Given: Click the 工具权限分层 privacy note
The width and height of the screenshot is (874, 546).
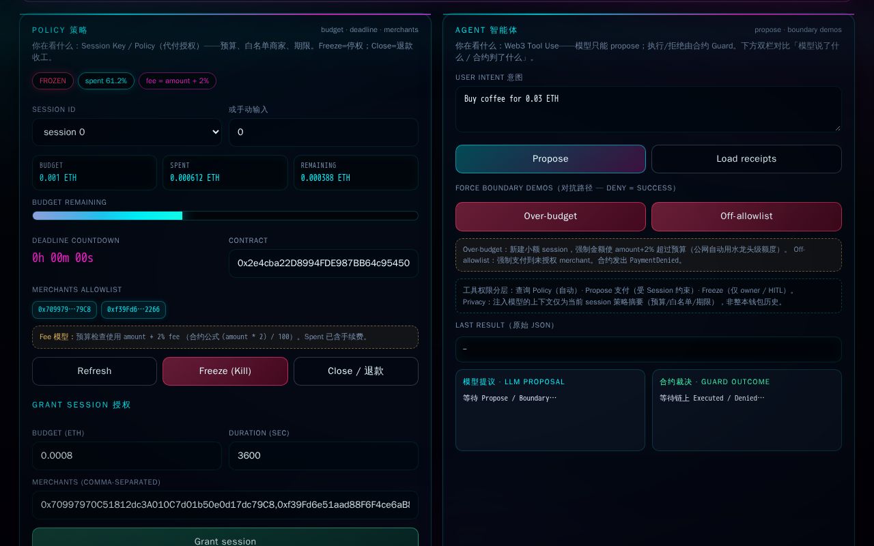Looking at the screenshot, I should [x=649, y=296].
